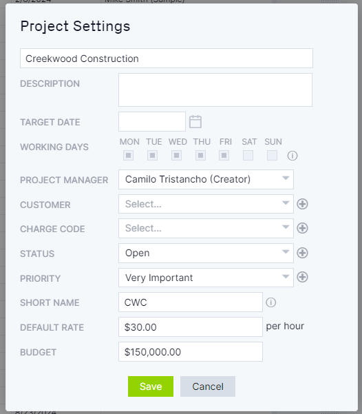Open the target date calendar picker
The image size is (362, 414).
[195, 122]
